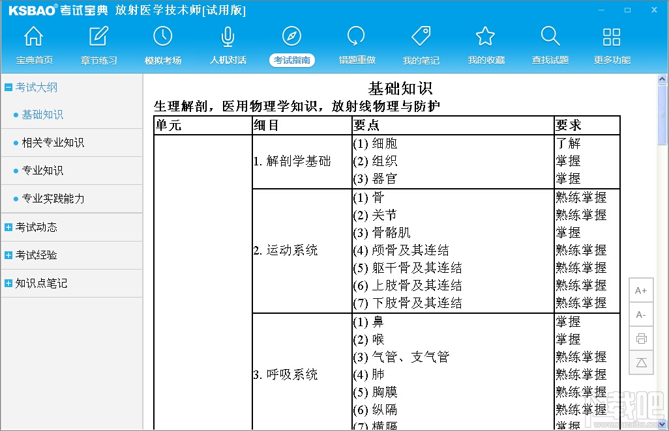The width and height of the screenshot is (669, 431).
Task: Open 人机对话 microphone icon
Action: [x=228, y=36]
